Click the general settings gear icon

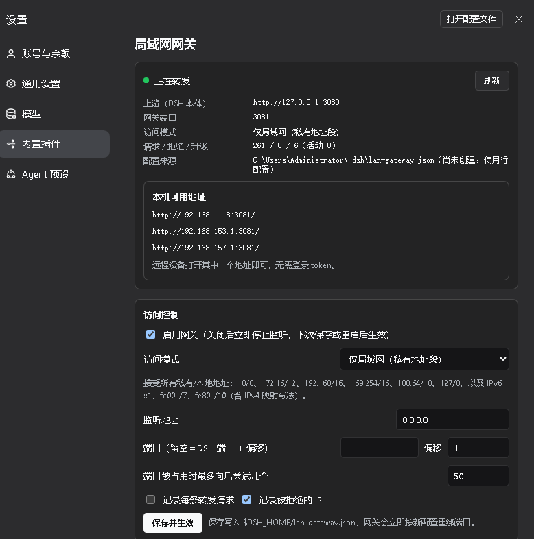pos(11,84)
